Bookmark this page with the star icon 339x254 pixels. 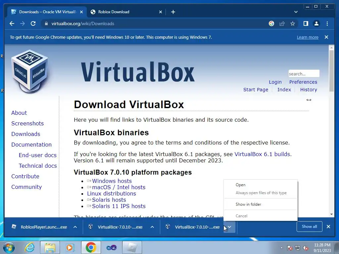293,23
